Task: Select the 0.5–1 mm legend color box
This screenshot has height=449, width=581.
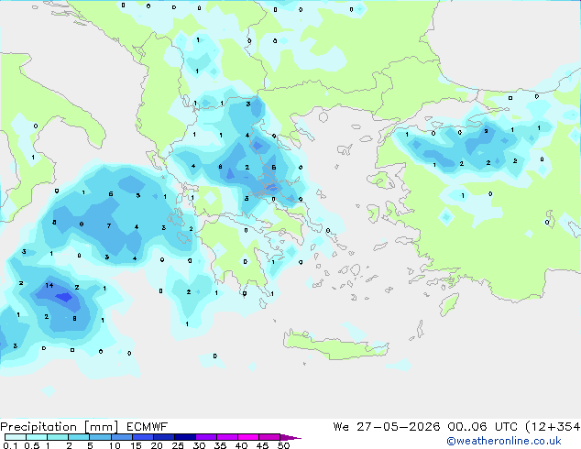Action: (37, 437)
